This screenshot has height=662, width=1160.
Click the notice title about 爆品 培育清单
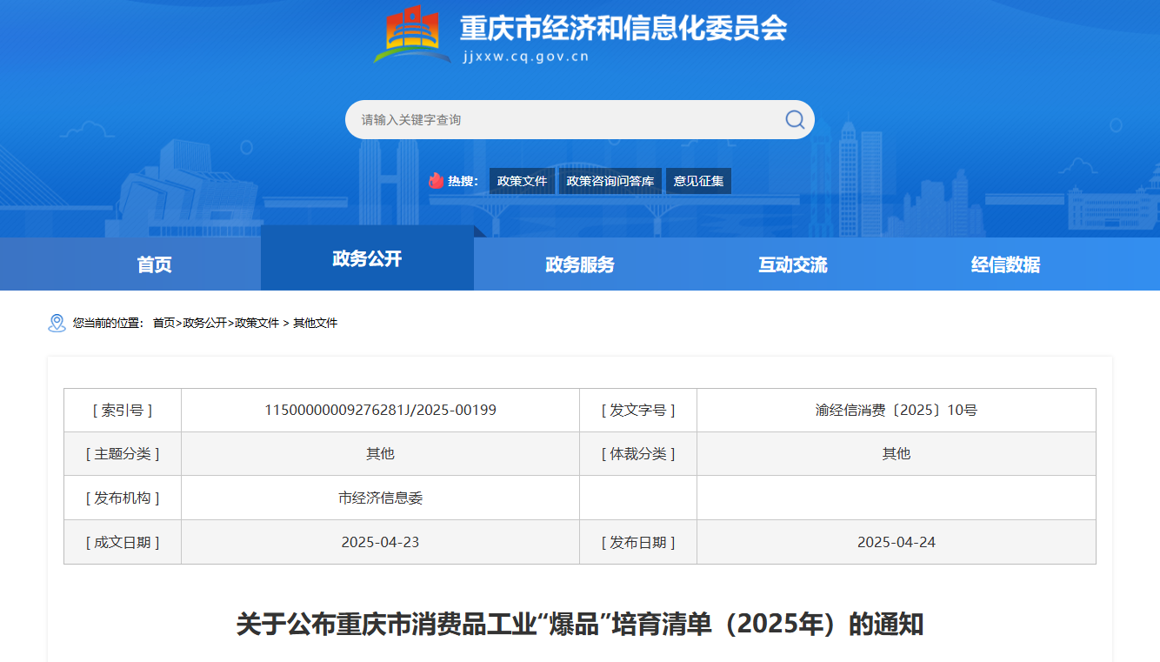(x=579, y=625)
